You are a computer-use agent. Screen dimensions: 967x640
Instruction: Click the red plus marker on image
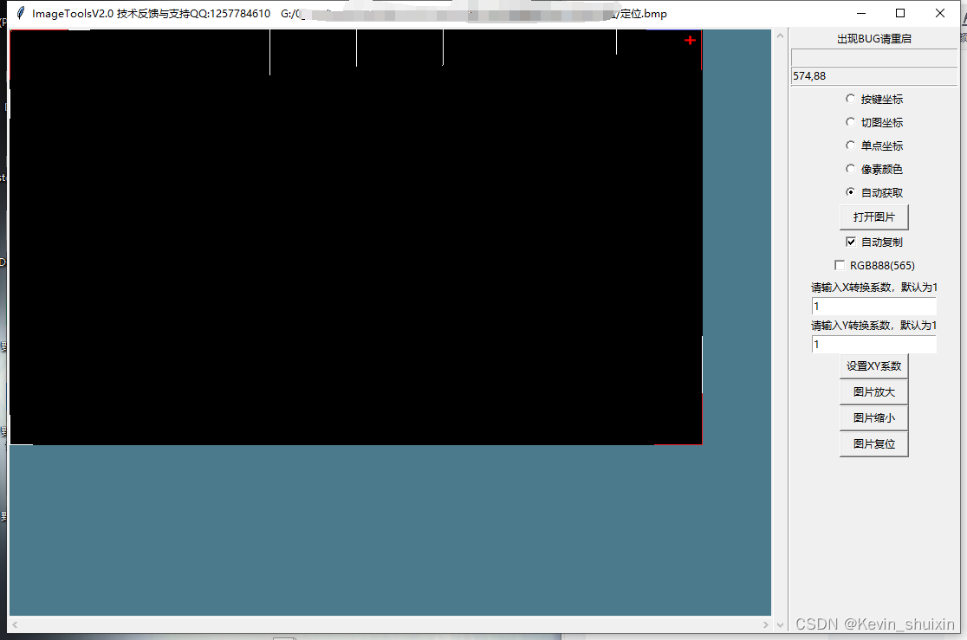(690, 40)
